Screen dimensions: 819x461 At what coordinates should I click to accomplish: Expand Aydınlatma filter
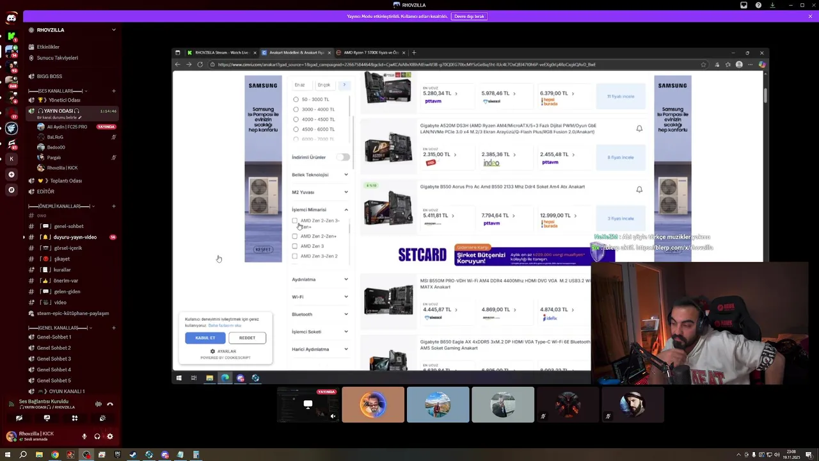point(320,280)
